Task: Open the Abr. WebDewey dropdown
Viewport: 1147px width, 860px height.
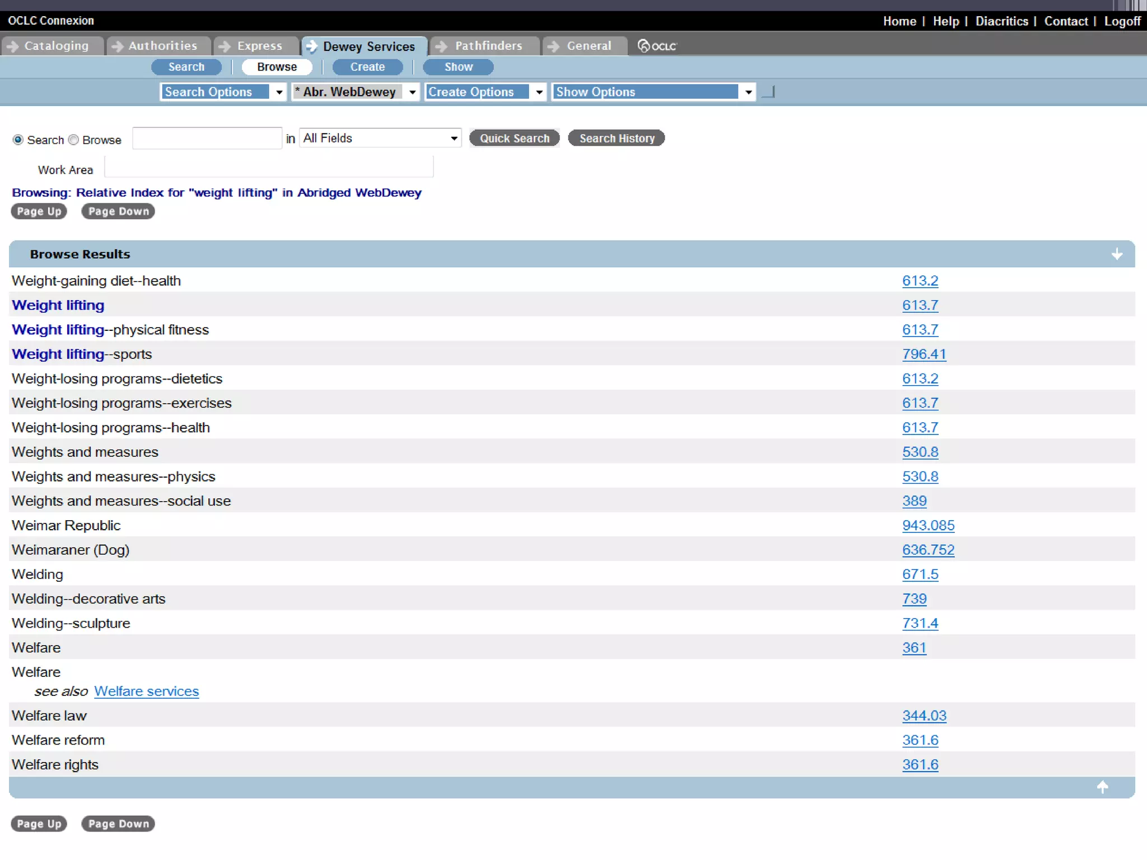Action: (x=355, y=92)
